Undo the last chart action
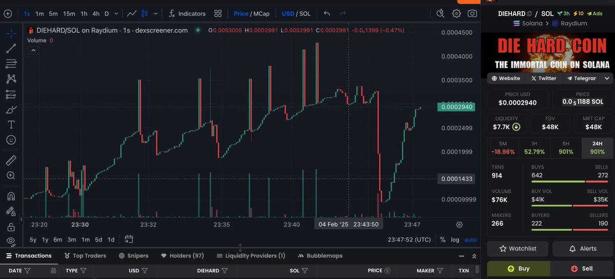Viewport: 615px width, 279px height. pyautogui.click(x=327, y=14)
